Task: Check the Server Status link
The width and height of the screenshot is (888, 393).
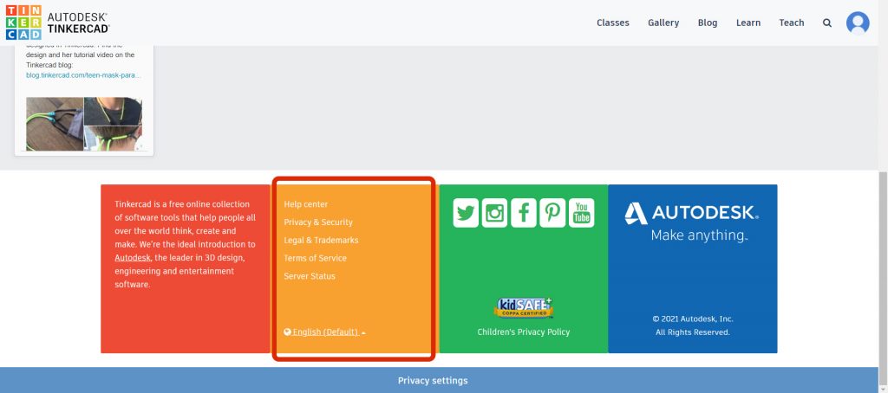Action: click(x=310, y=276)
